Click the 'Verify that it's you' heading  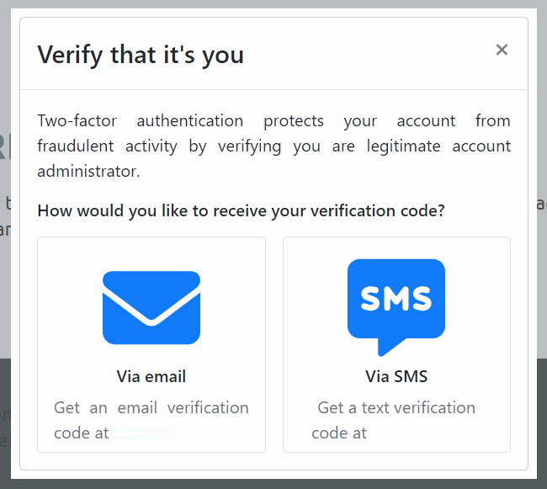[141, 55]
